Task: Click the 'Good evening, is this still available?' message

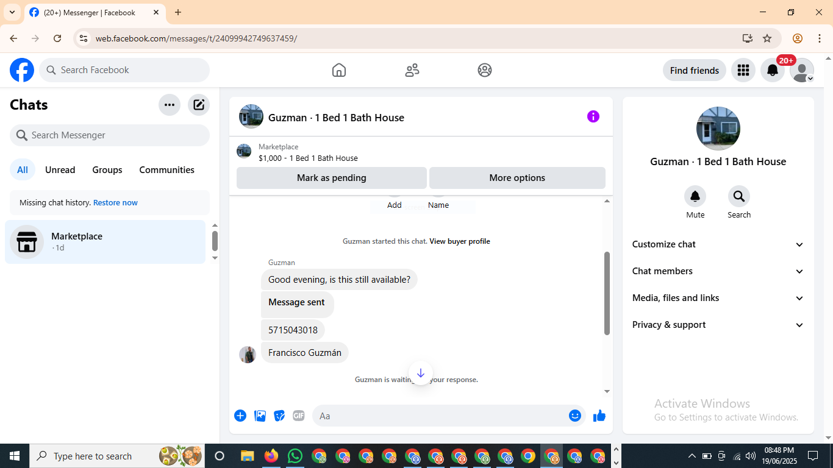Action: pyautogui.click(x=339, y=280)
